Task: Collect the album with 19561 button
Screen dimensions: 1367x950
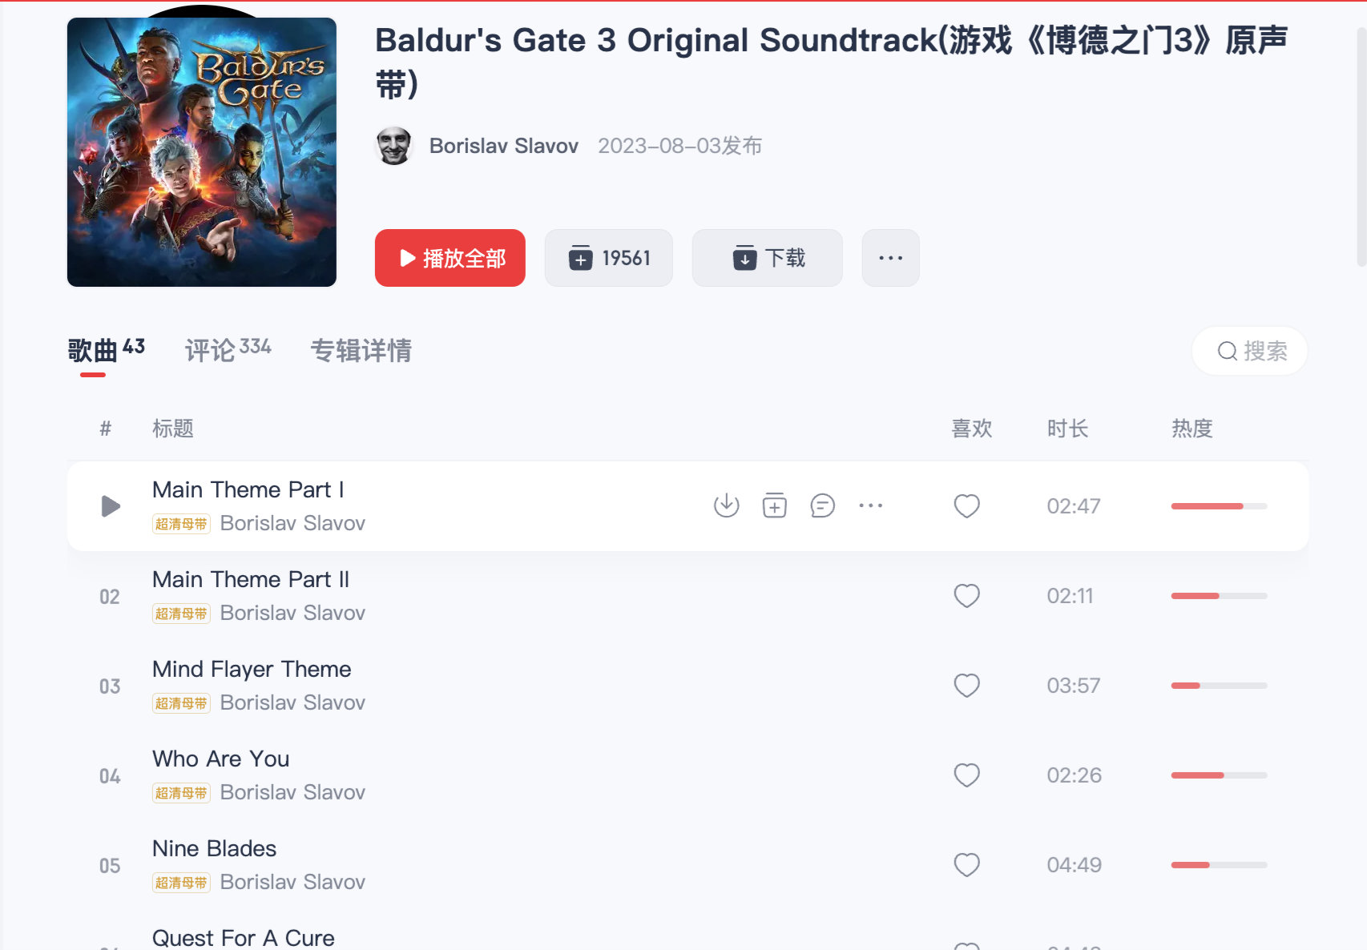Action: point(609,258)
